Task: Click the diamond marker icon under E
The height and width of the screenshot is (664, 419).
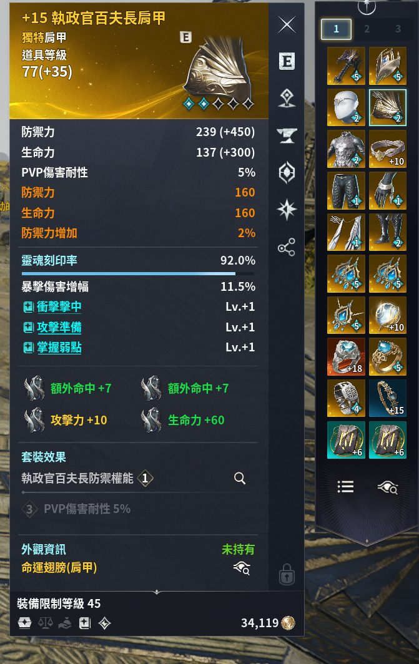Action: 287,98
